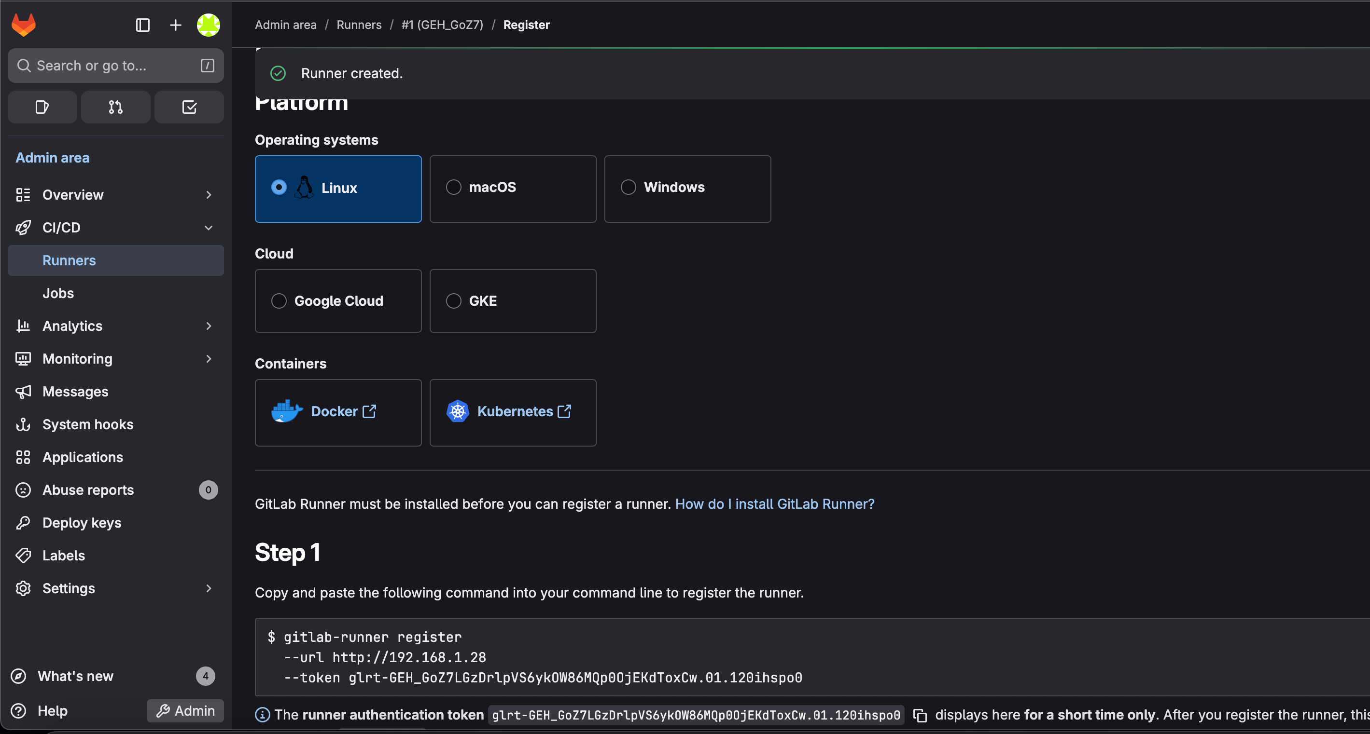The height and width of the screenshot is (734, 1370).
Task: Open the user avatar menu
Action: click(x=208, y=25)
